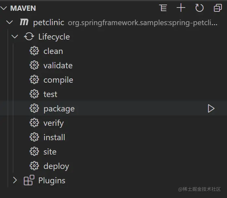
Task: Expand the Plugins tree node
Action: click(15, 180)
